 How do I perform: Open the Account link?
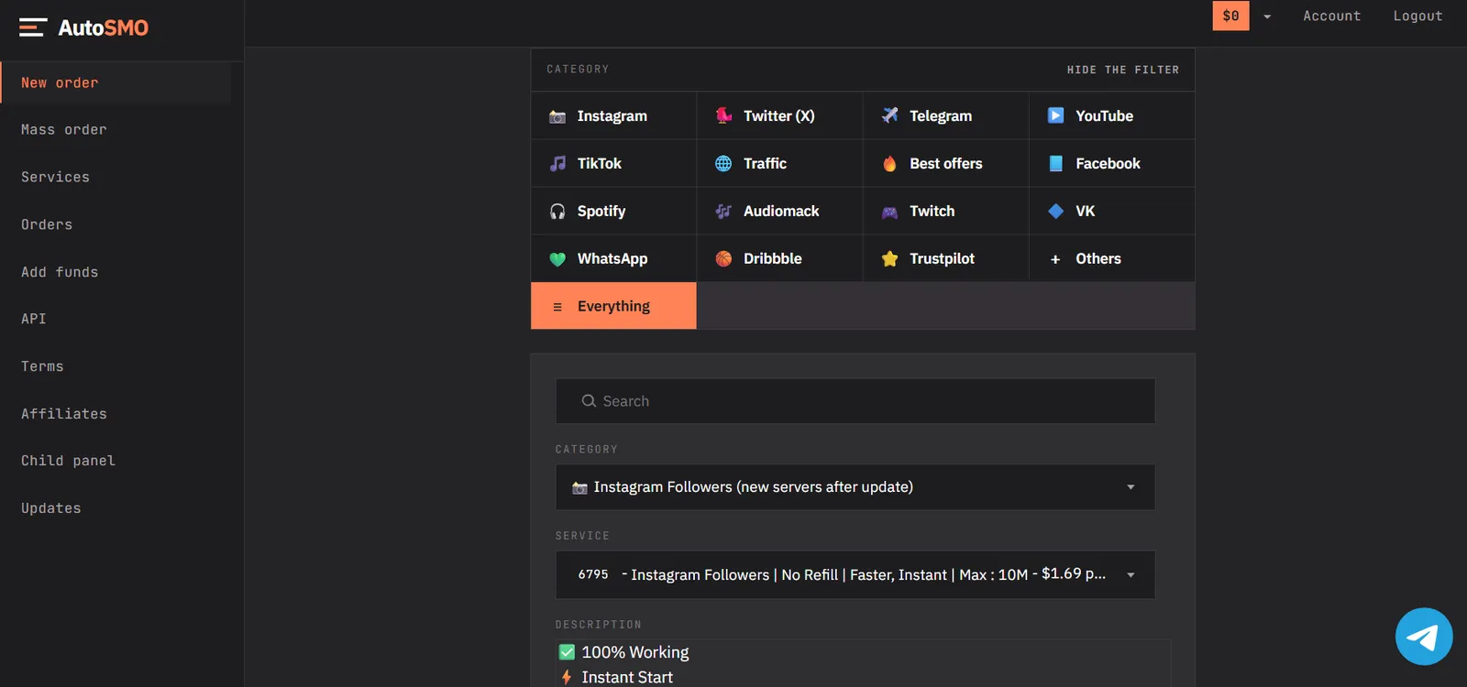[1332, 16]
